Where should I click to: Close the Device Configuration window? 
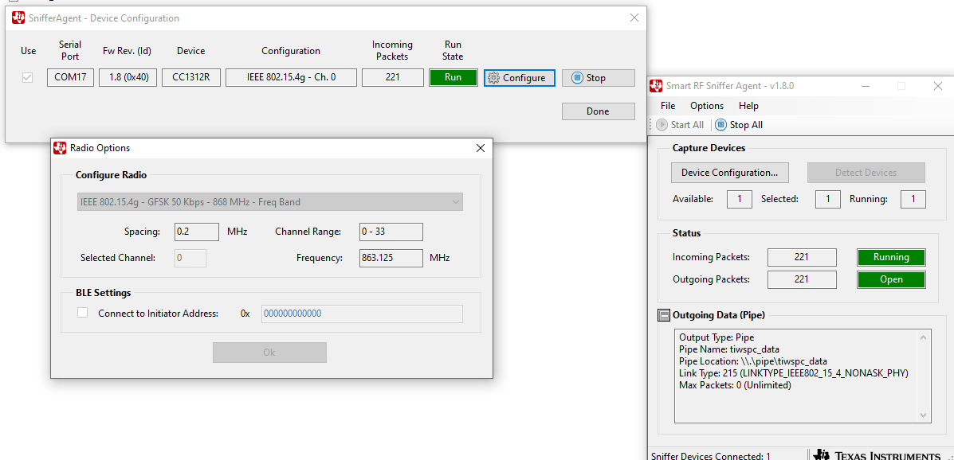[x=634, y=18]
